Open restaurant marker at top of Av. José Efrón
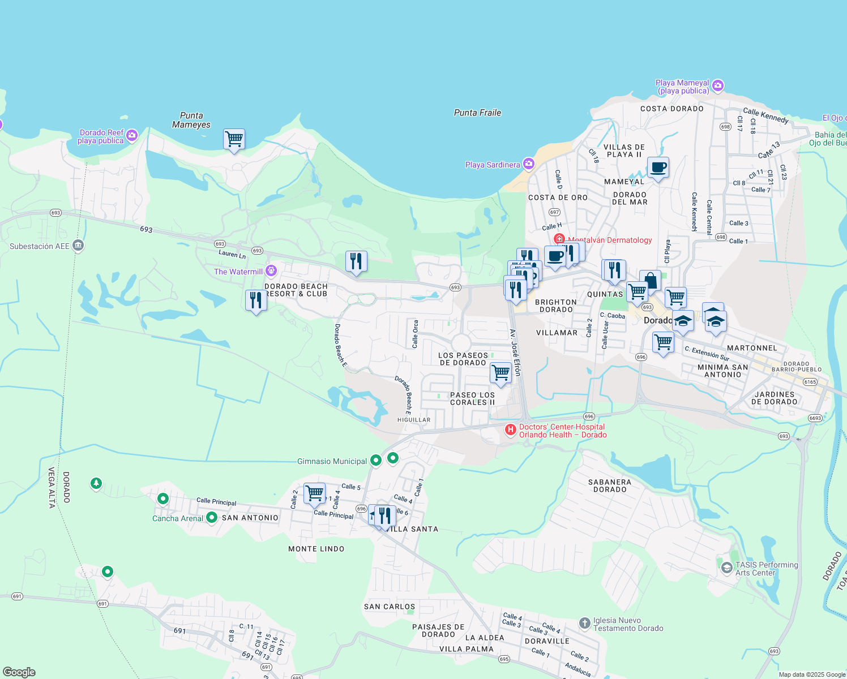This screenshot has width=847, height=679. 515,289
